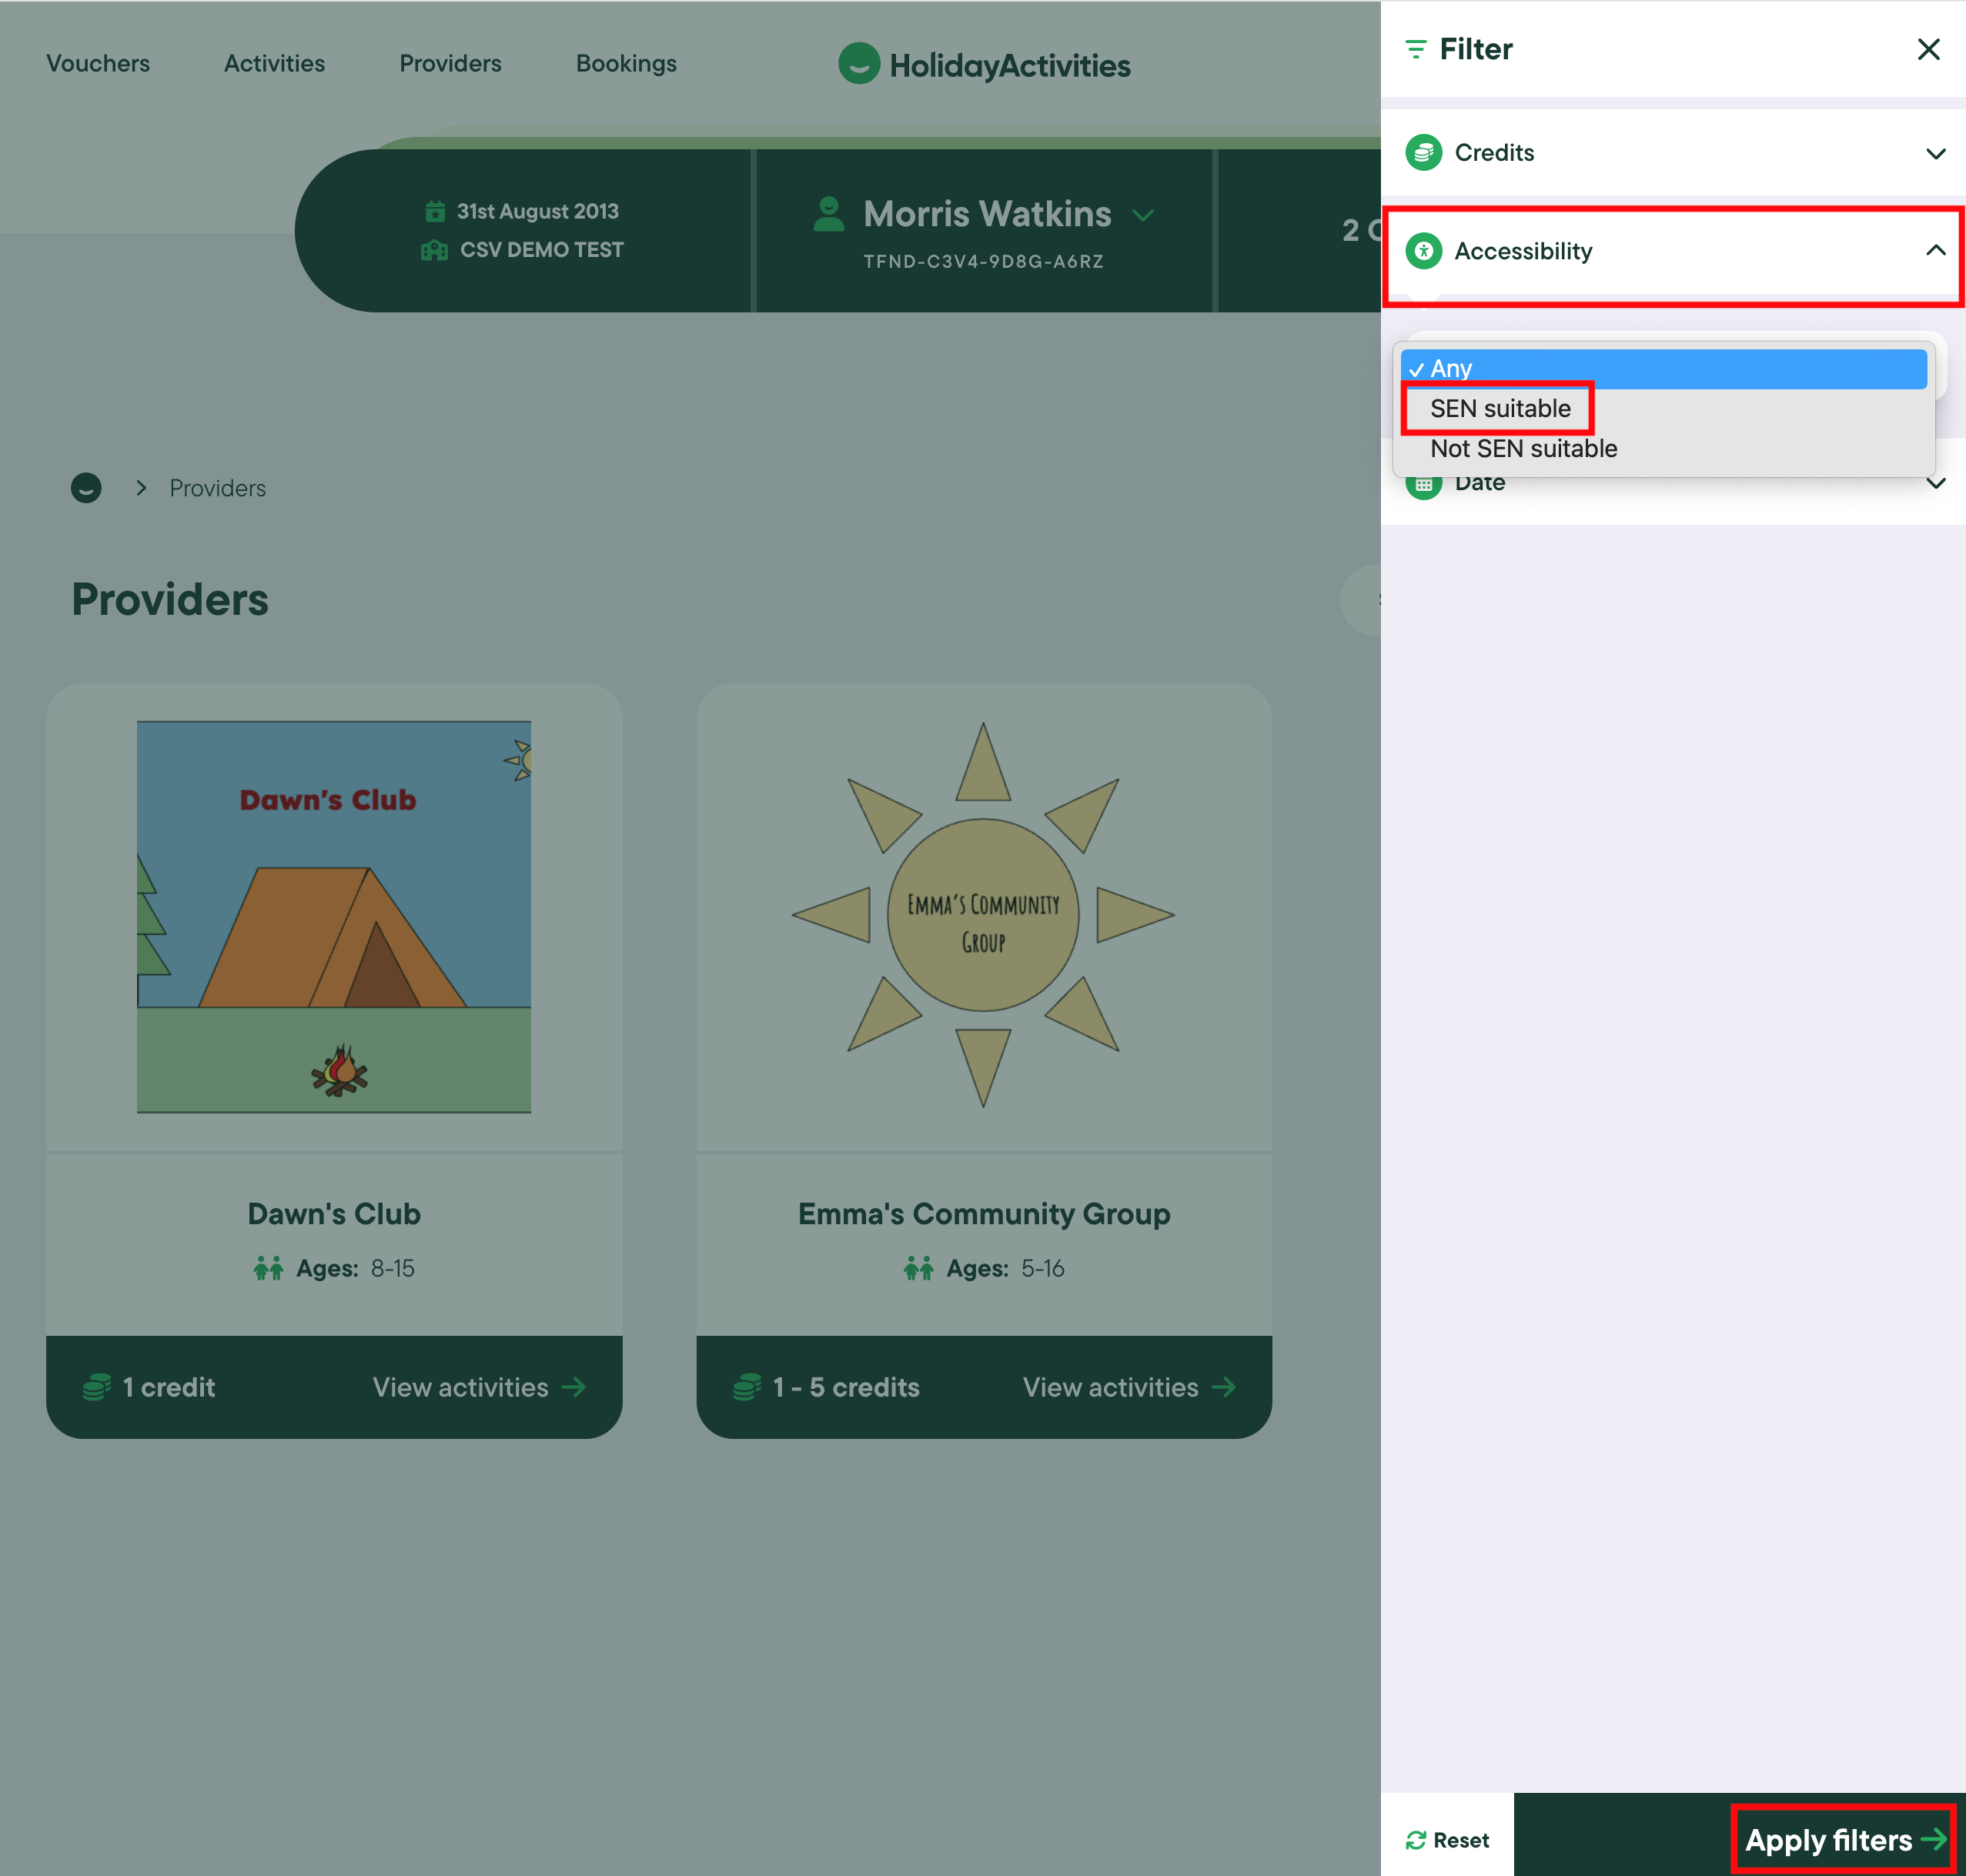Click the Reset refresh arrows icon
The image size is (1966, 1876).
click(x=1416, y=1840)
